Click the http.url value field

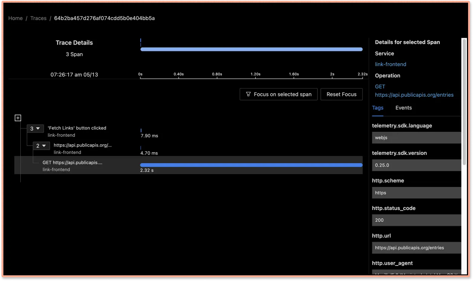[416, 248]
